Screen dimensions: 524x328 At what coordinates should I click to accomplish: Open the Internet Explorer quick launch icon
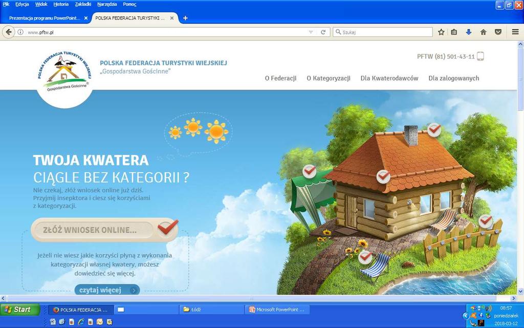81,322
